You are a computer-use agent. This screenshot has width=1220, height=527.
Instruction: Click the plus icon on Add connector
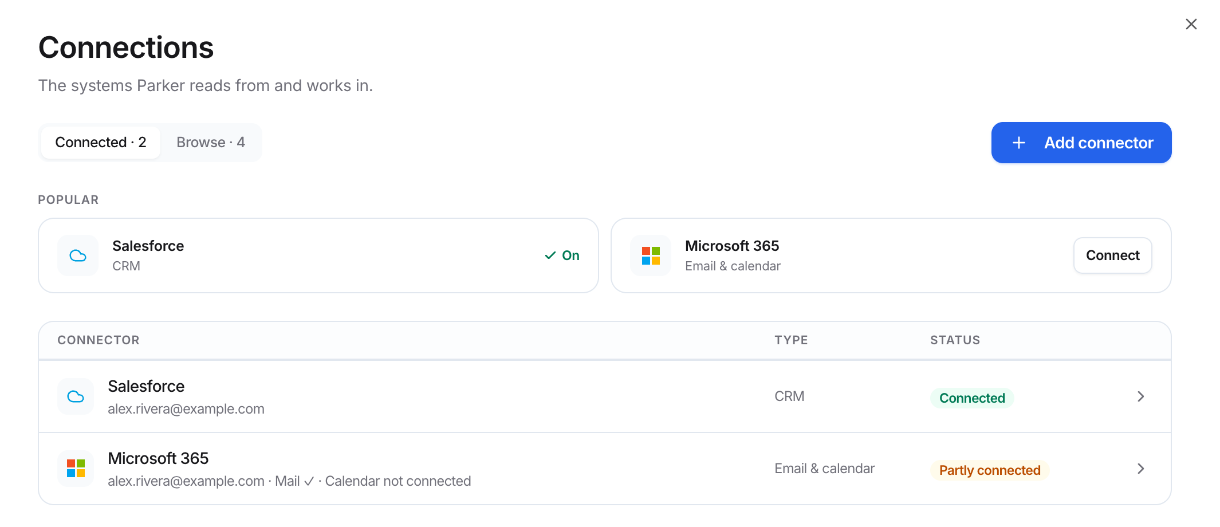tap(1019, 143)
